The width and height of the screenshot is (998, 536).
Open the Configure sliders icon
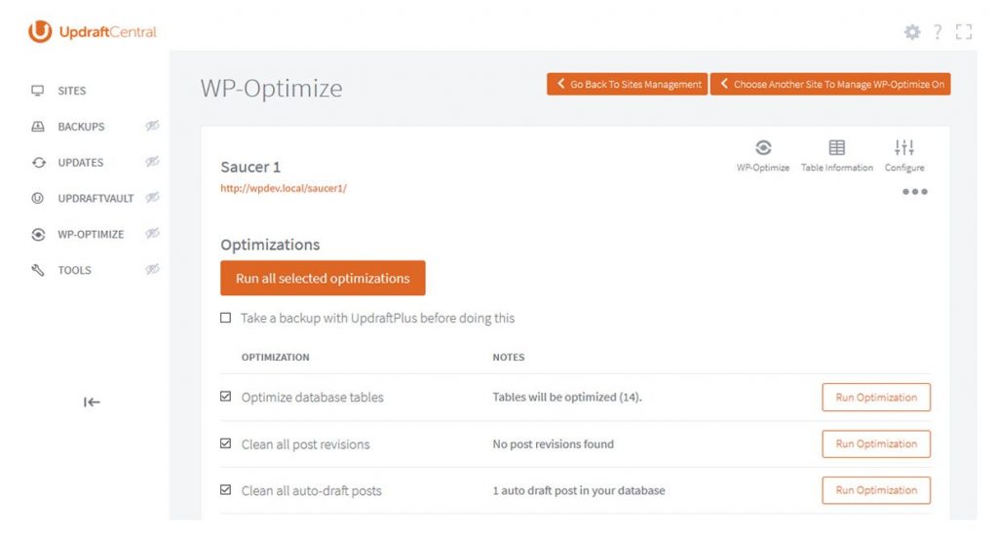904,148
